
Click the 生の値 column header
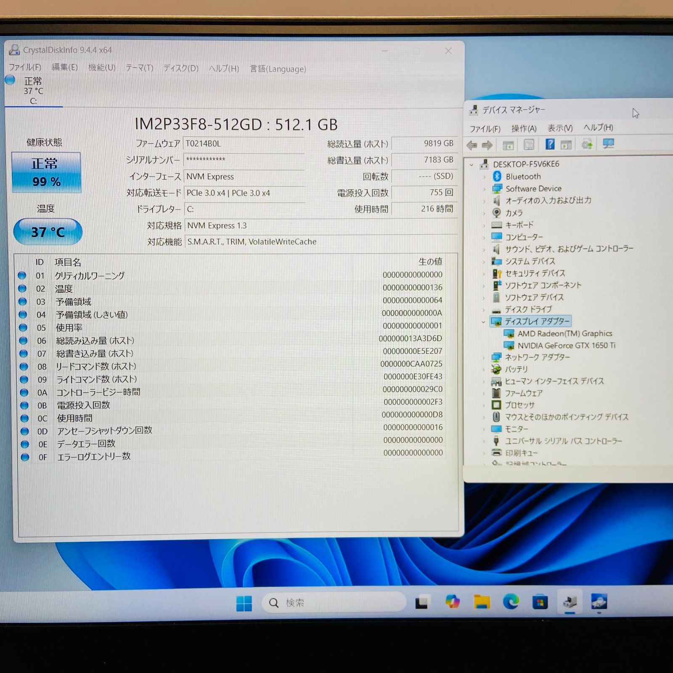(x=430, y=262)
